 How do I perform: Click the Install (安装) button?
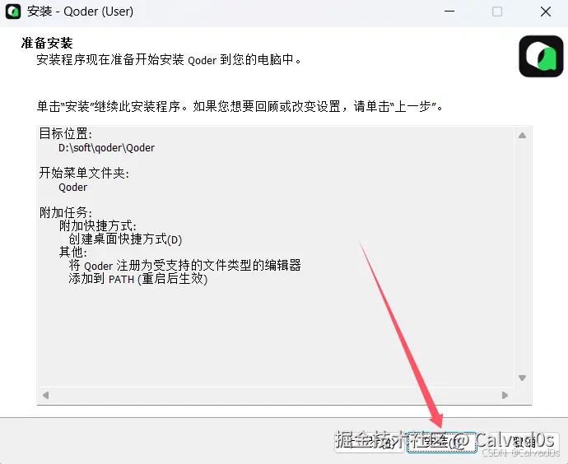[441, 443]
